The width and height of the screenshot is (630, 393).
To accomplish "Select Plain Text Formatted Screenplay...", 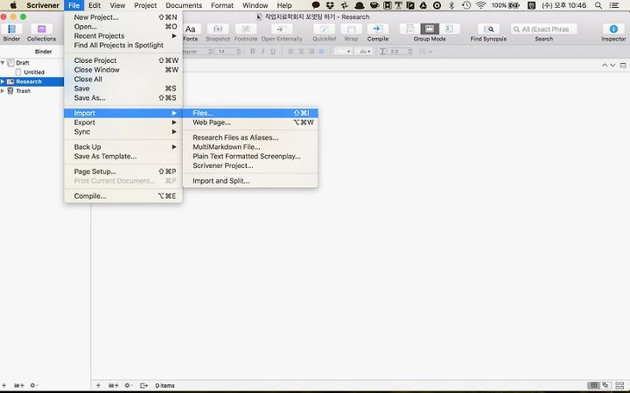I will pyautogui.click(x=250, y=157).
